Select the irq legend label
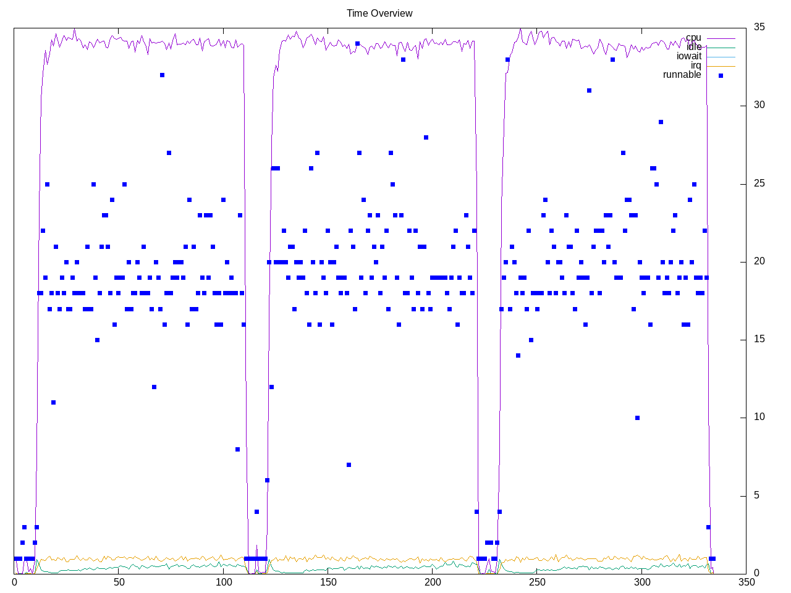791x593 pixels. (696, 65)
